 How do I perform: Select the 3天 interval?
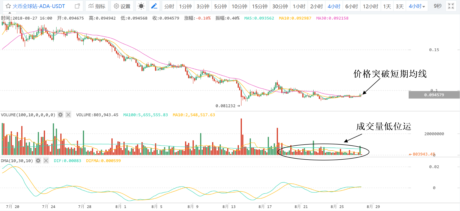[x=400, y=6]
